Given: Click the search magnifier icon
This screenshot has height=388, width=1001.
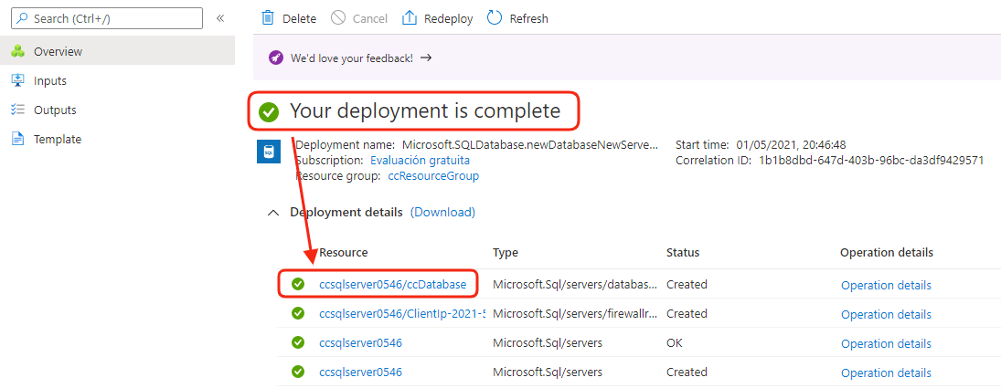Looking at the screenshot, I should (22, 18).
